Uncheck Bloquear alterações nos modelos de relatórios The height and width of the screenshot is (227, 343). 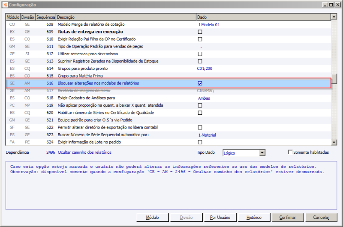[200, 84]
